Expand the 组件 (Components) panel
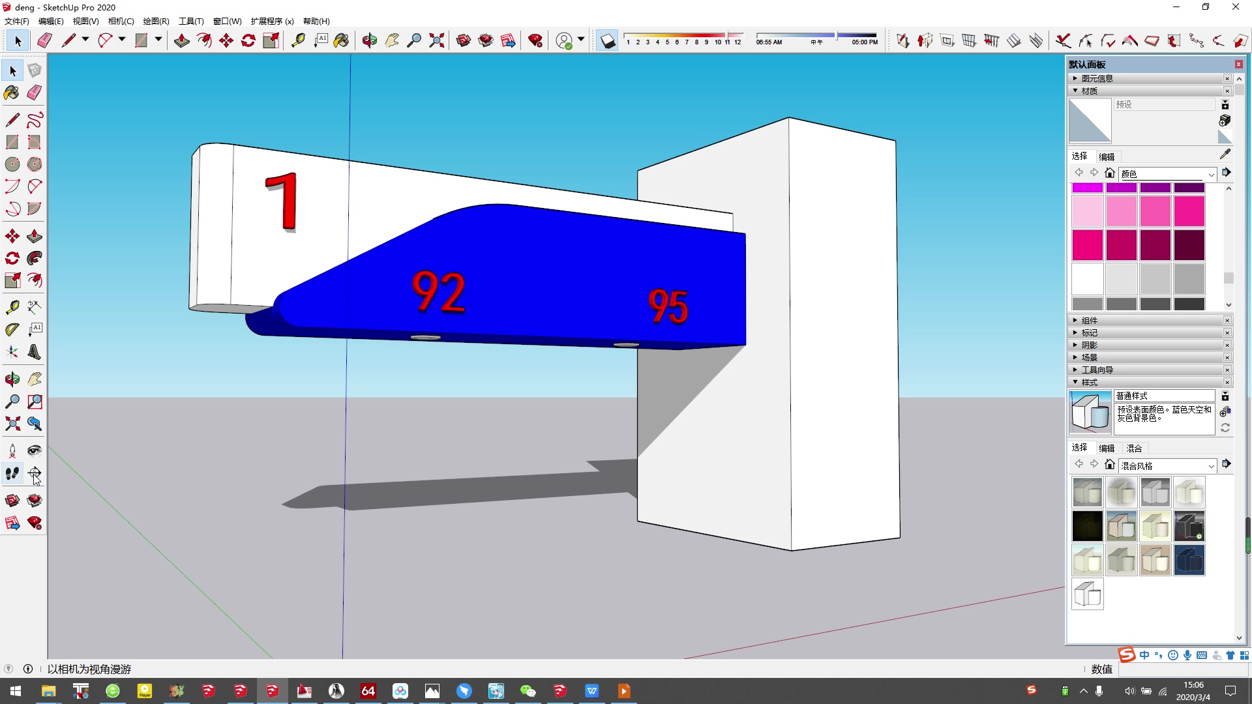The height and width of the screenshot is (704, 1252). coord(1089,320)
